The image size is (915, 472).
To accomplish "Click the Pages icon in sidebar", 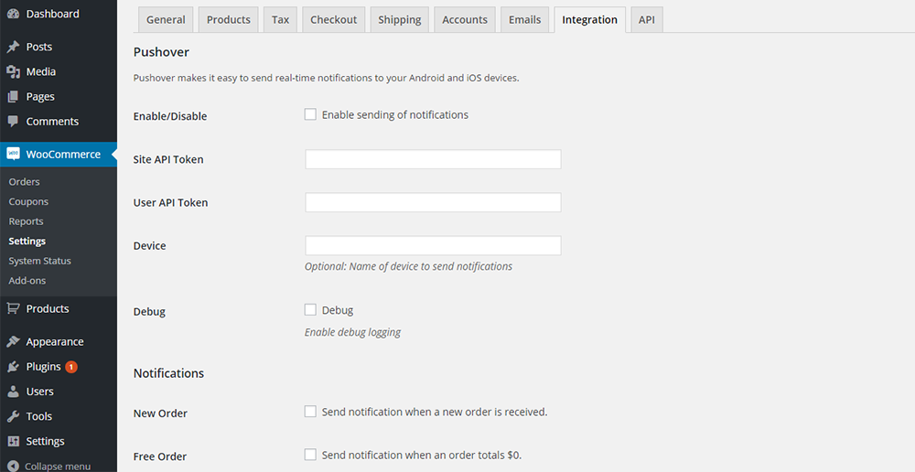I will (13, 96).
